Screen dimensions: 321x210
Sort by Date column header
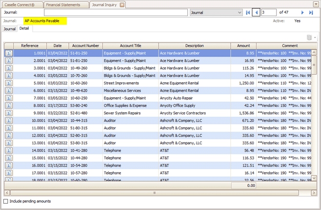coord(58,46)
